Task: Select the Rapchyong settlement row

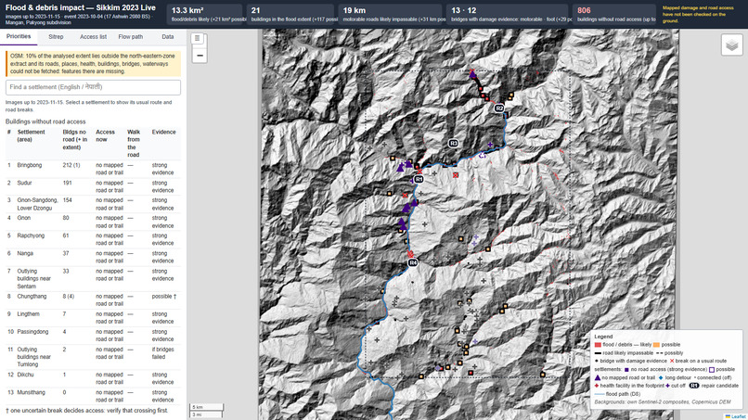Action: tap(93, 239)
